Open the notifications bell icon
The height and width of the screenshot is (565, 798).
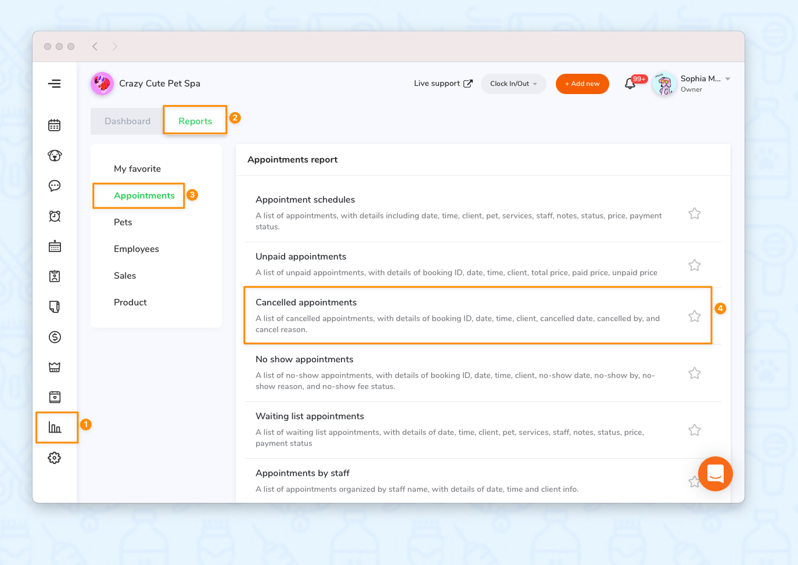tap(630, 84)
